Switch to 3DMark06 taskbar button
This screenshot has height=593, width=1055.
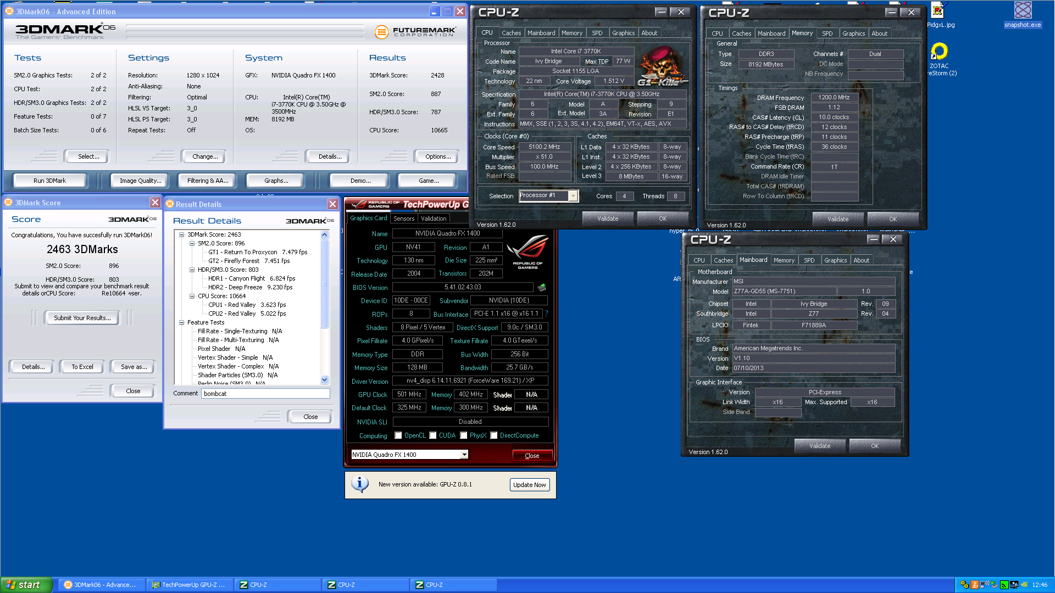tap(102, 585)
